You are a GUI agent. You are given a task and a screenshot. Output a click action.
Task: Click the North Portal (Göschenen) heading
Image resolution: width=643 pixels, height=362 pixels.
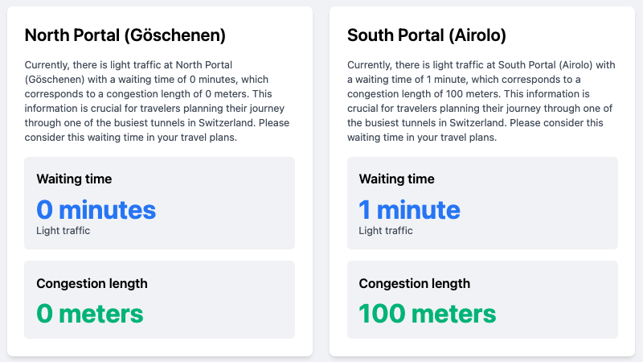tap(125, 35)
